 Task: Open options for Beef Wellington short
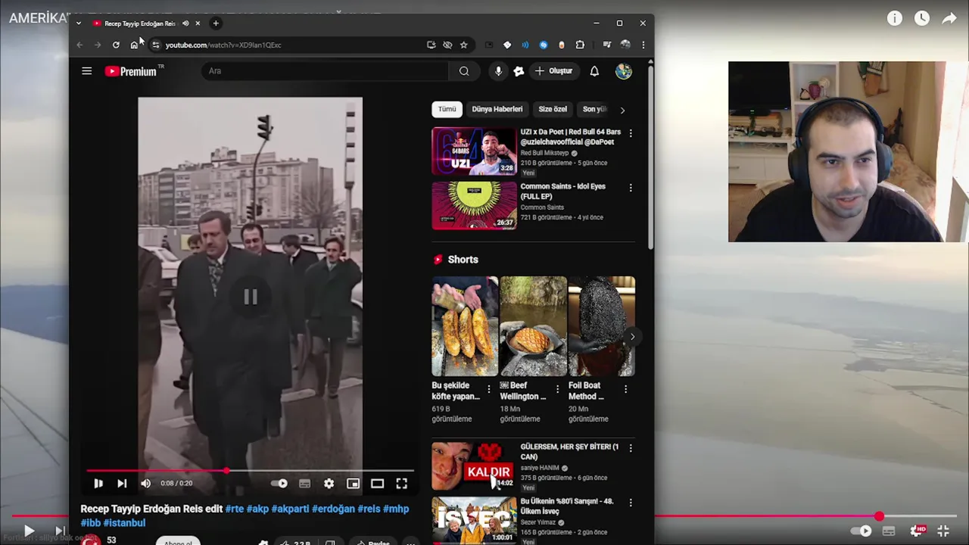point(557,389)
